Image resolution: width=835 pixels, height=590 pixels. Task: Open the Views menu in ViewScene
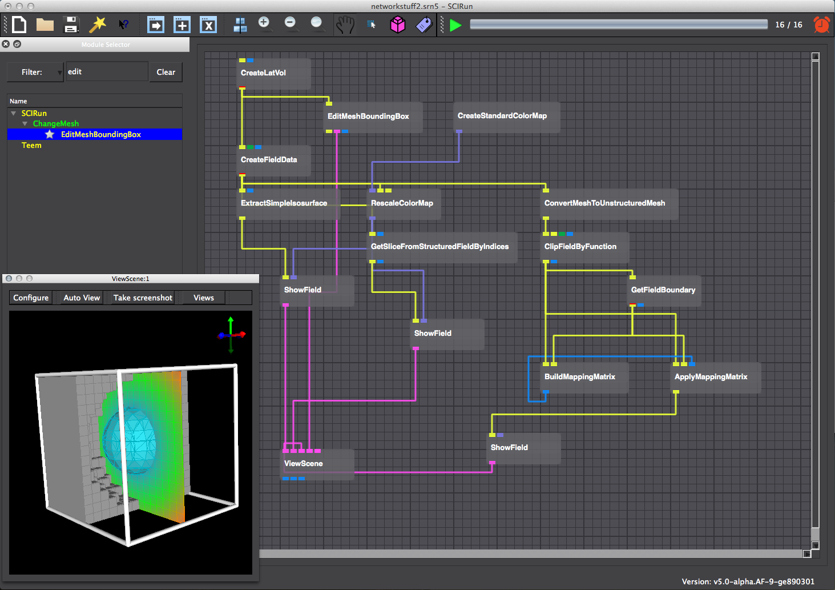[x=204, y=298]
